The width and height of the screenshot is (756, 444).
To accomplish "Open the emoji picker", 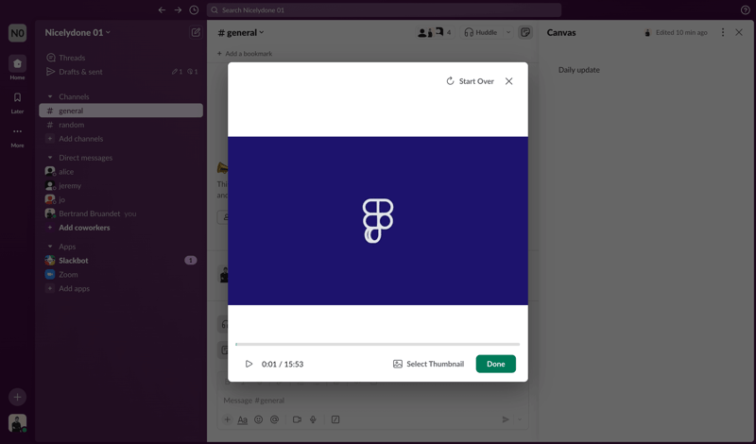I will coord(258,419).
